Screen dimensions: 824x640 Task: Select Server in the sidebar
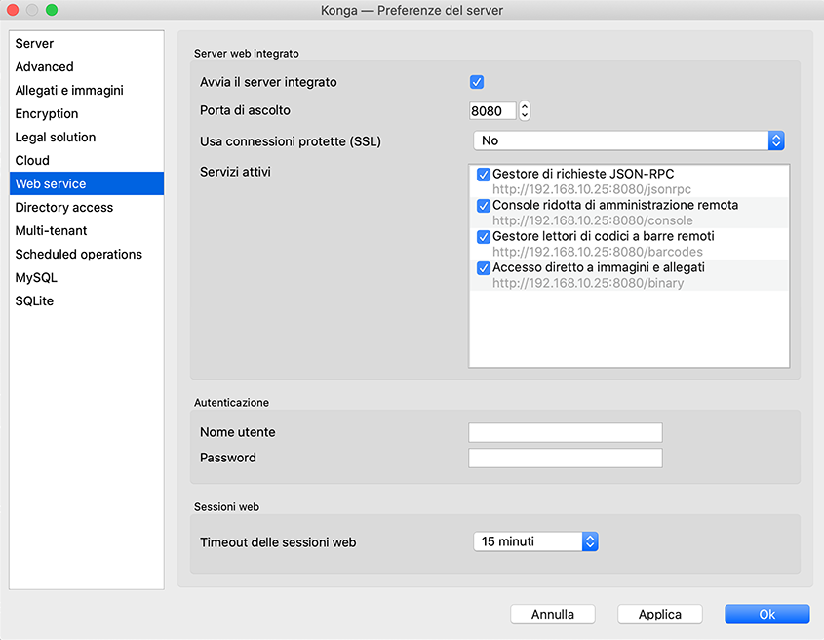point(35,44)
